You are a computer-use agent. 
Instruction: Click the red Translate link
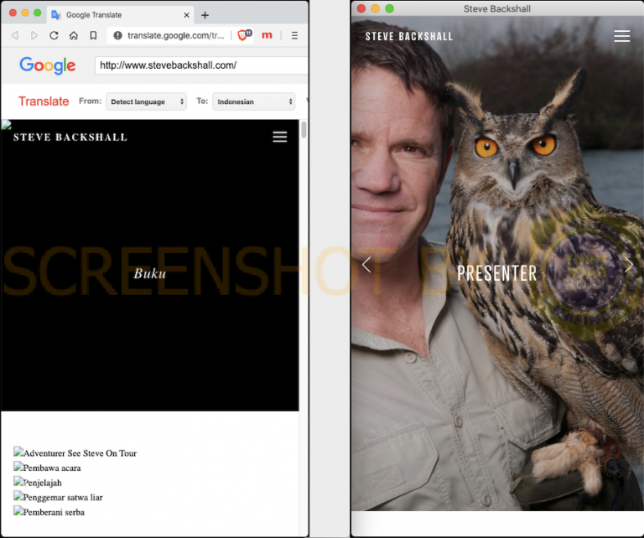click(44, 101)
